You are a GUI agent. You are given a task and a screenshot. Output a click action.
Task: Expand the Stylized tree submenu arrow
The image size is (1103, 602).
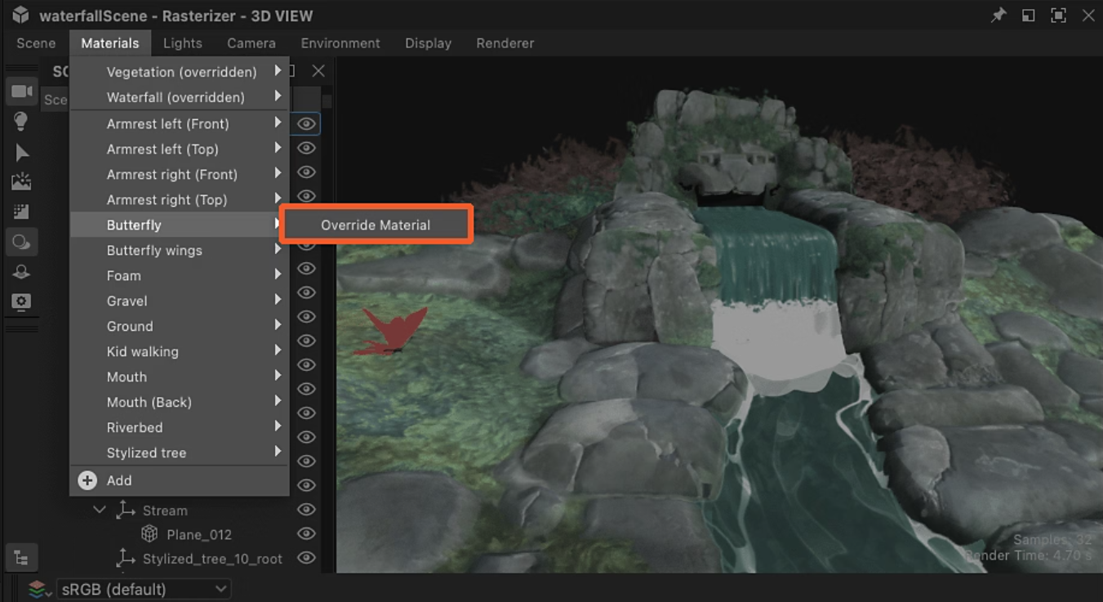pyautogui.click(x=278, y=452)
